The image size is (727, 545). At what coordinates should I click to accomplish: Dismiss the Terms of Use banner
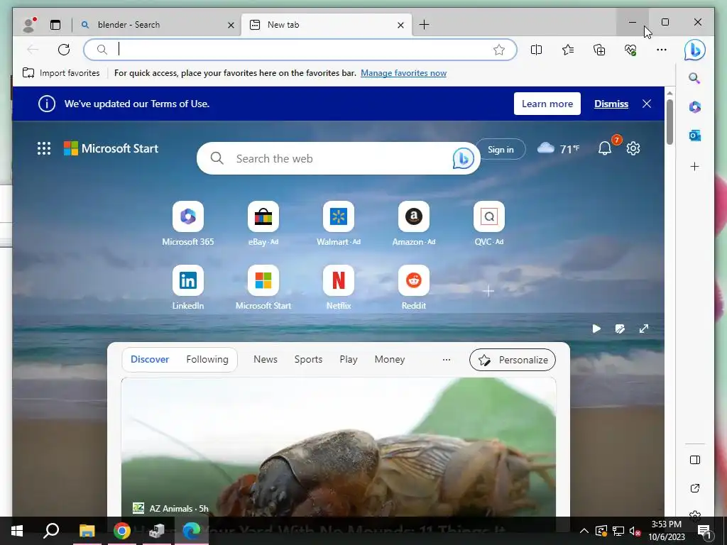point(611,104)
